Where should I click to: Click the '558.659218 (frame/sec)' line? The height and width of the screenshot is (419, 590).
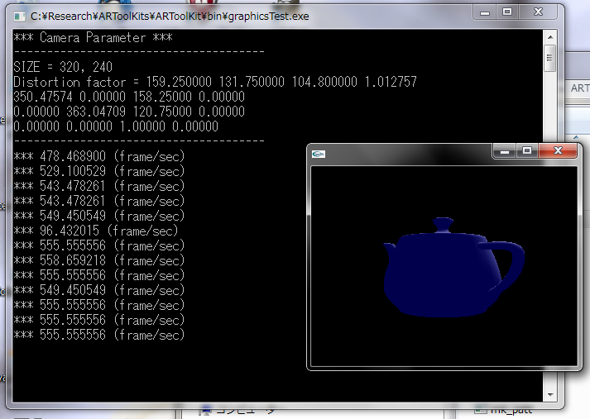(x=99, y=260)
